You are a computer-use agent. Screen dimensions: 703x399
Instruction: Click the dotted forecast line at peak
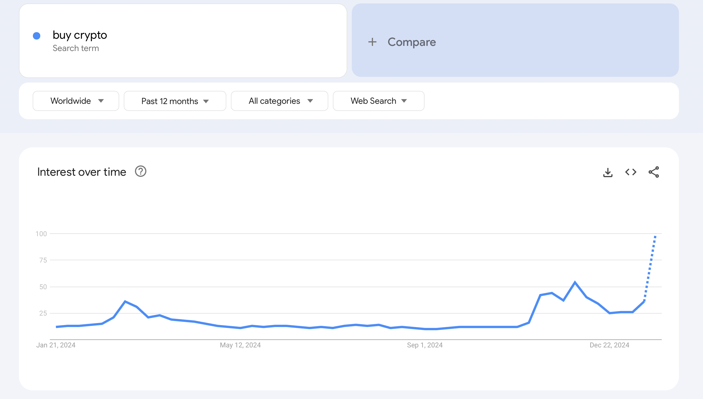coord(655,237)
